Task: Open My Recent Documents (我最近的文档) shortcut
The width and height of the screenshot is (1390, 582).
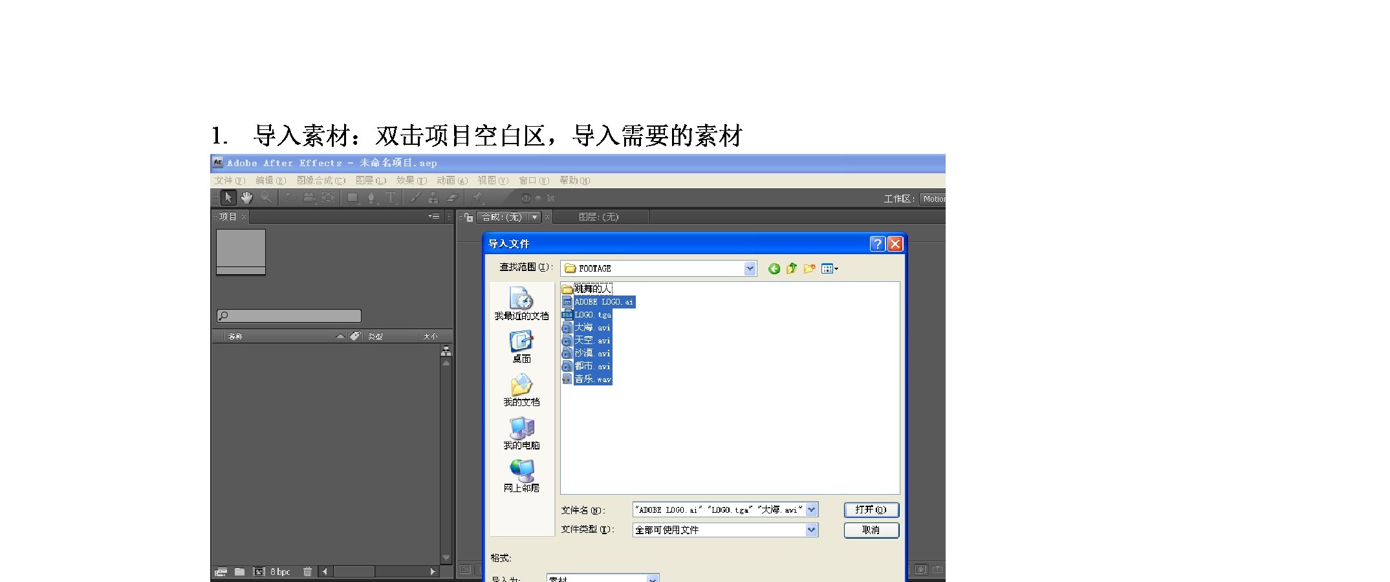Action: pos(521,304)
